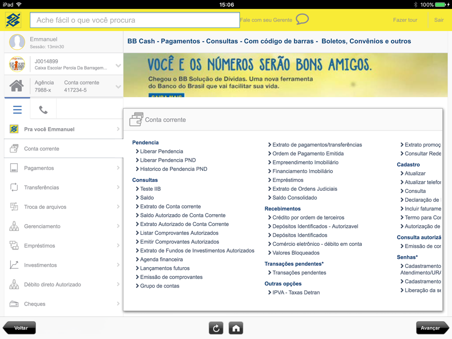This screenshot has height=339, width=452.
Task: Open Ordem de Pagamento Emitida link
Action: [308, 153]
